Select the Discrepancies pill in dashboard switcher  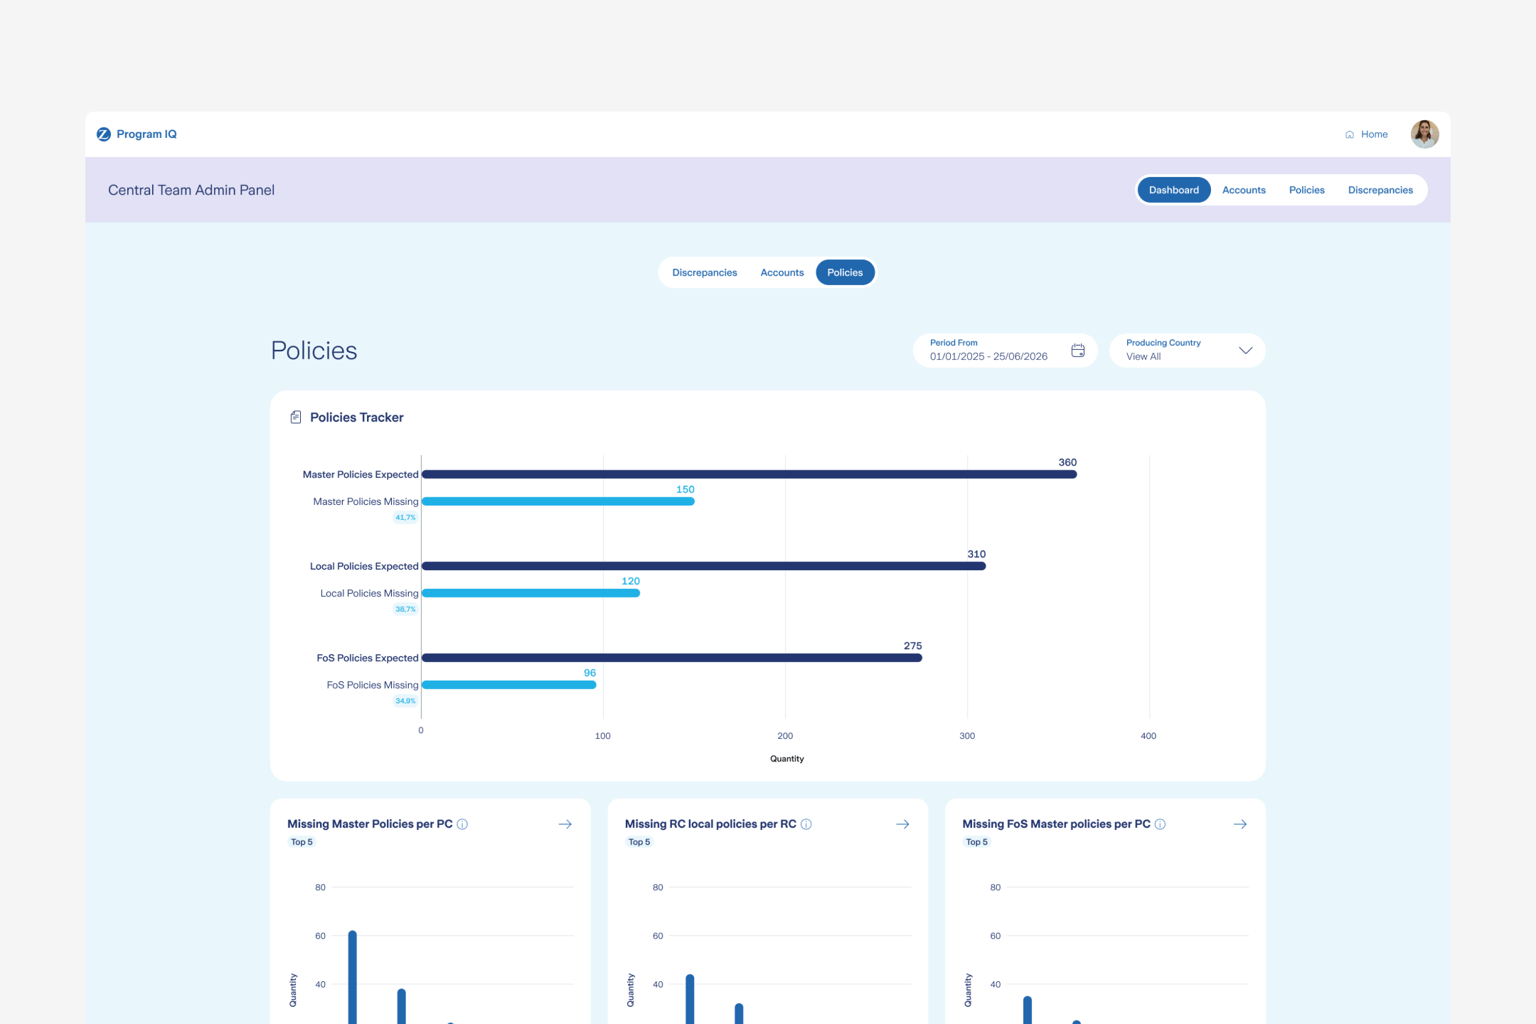[x=705, y=272]
